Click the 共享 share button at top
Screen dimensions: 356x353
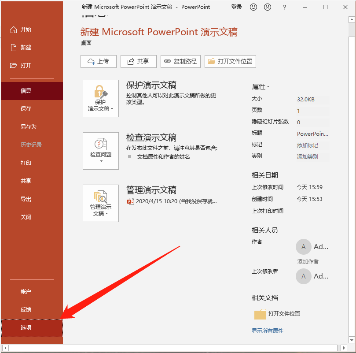pyautogui.click(x=139, y=61)
